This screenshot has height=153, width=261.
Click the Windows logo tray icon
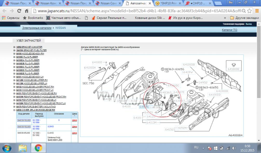215,148
